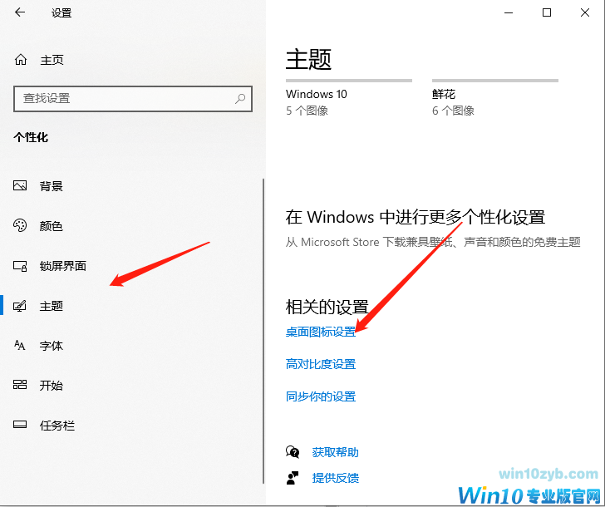Go back using the back arrow
Screen dimensions: 605x507
point(20,12)
